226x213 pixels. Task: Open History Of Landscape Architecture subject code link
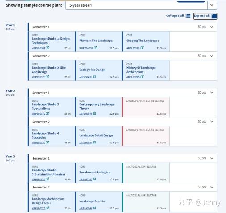(133, 77)
